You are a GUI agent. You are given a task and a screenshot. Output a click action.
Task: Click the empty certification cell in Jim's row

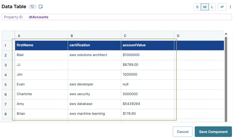coord(94,75)
